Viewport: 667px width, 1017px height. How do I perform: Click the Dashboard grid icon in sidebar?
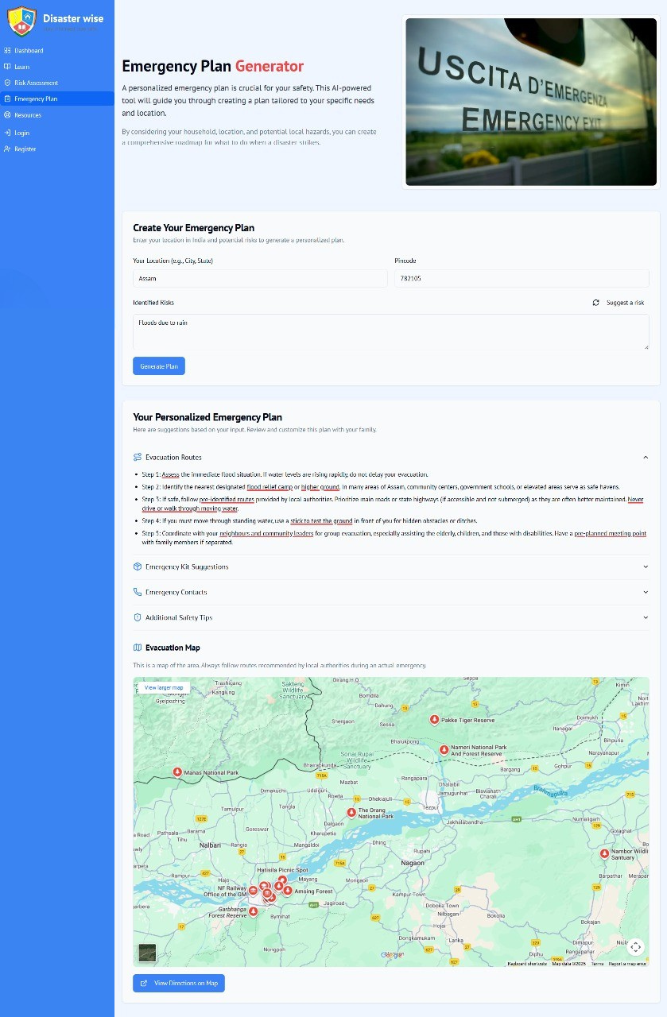[7, 51]
